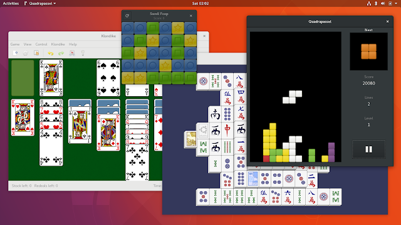Select the yellow picture tile on Mahjongg's left edge

(190, 139)
